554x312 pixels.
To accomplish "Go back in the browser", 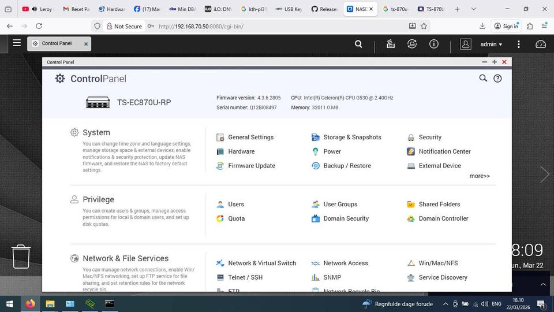I will click(x=10, y=26).
